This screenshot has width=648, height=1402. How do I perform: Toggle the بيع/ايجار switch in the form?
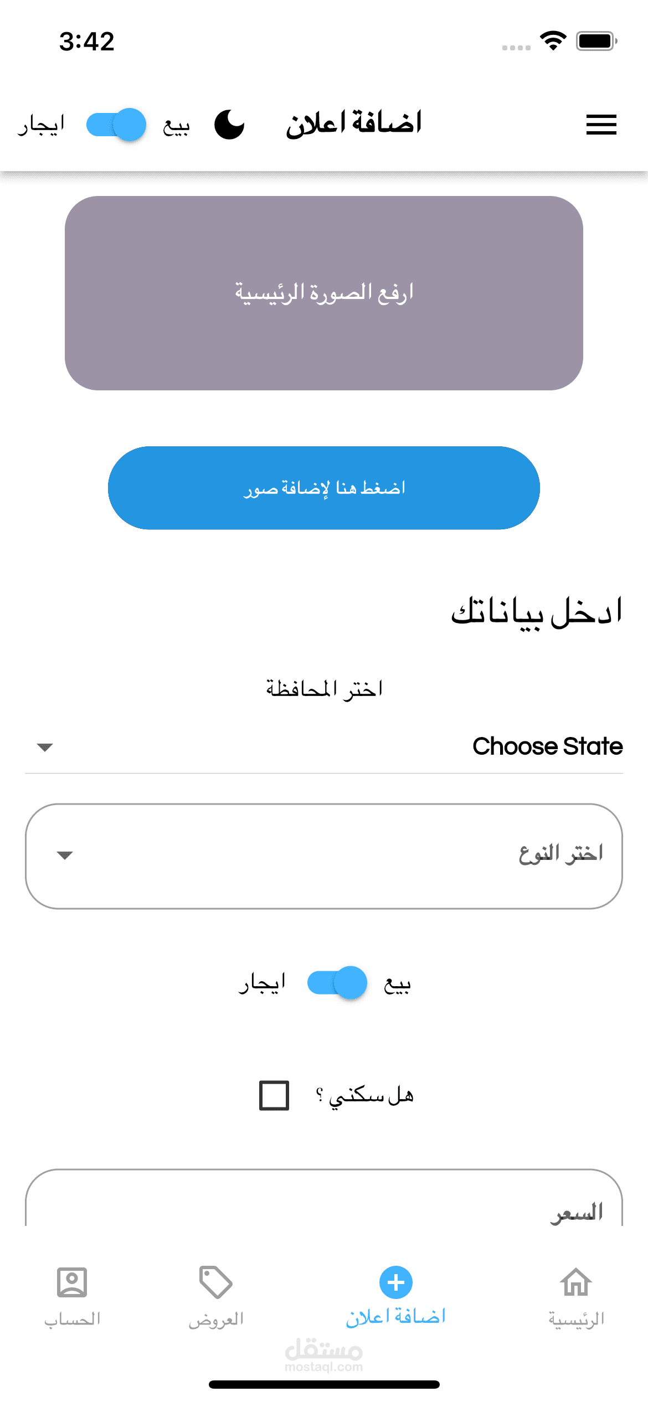(337, 983)
